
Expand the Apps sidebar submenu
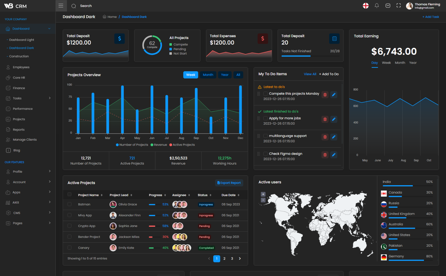(x=50, y=192)
